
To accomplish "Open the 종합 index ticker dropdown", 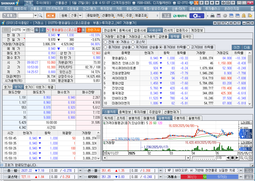I will click(x=80, y=170).
